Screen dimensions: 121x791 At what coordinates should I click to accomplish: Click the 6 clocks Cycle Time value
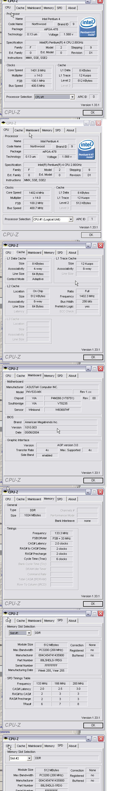point(62,559)
